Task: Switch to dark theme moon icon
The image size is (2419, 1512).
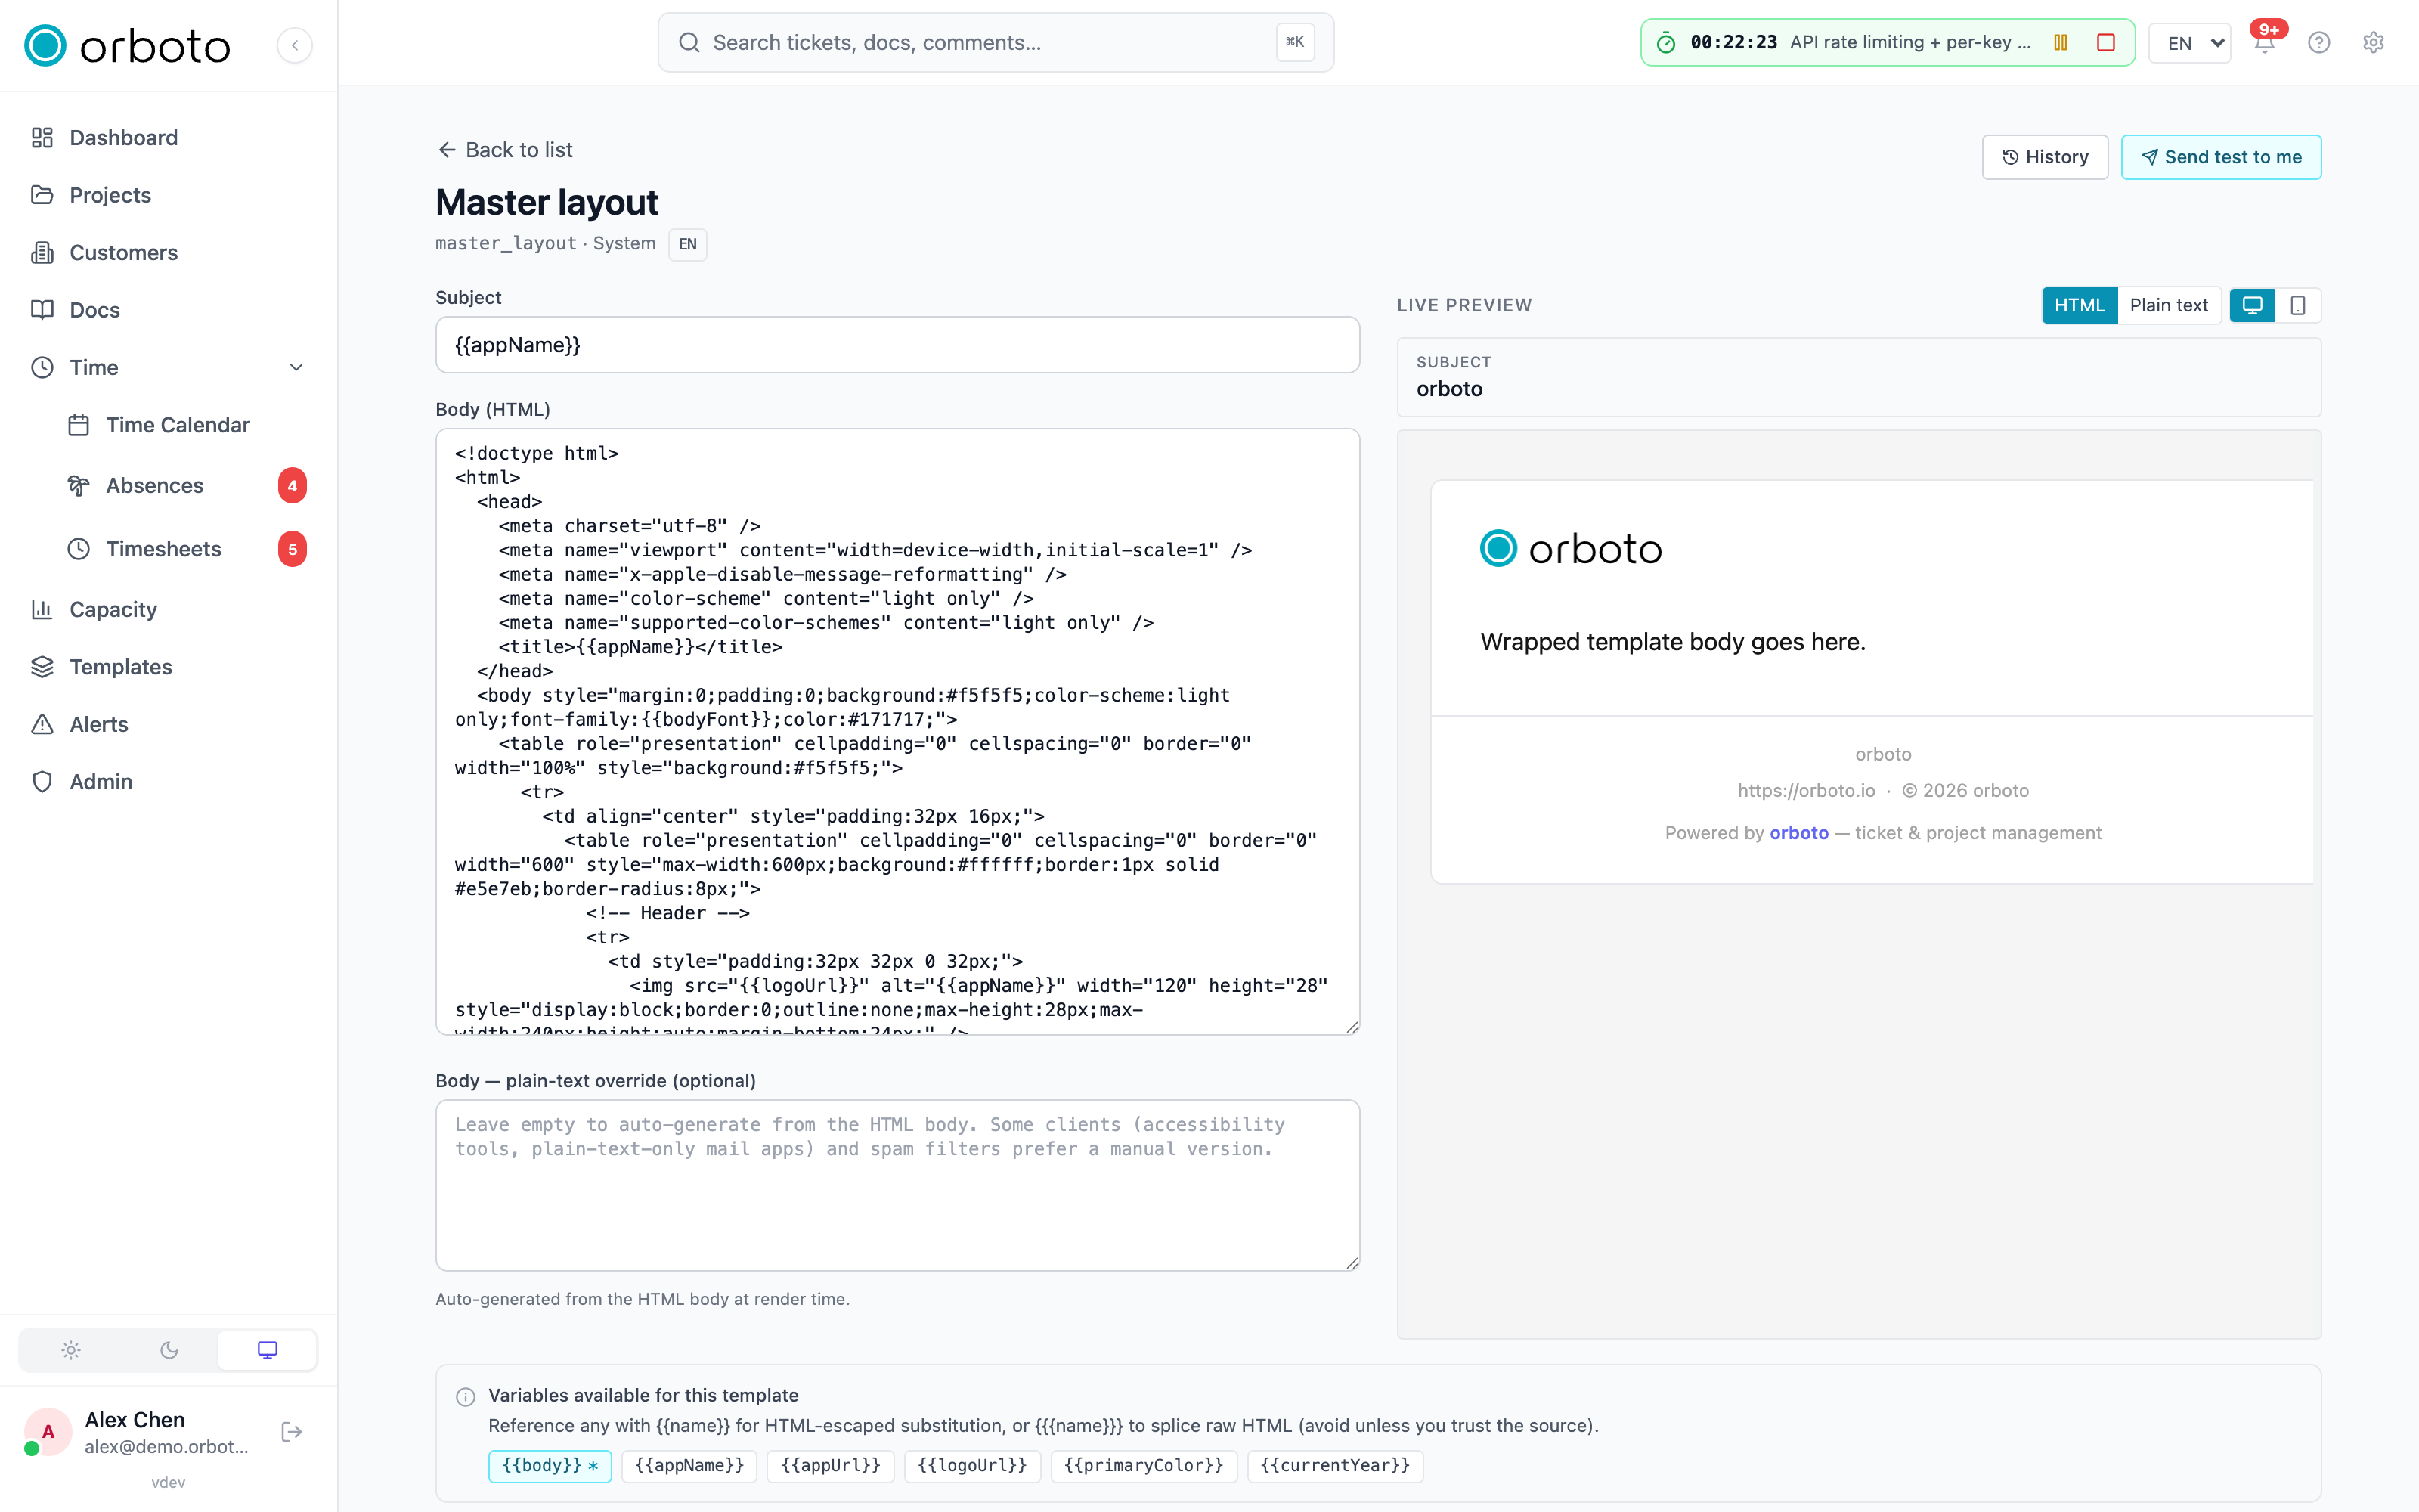Action: tap(169, 1350)
